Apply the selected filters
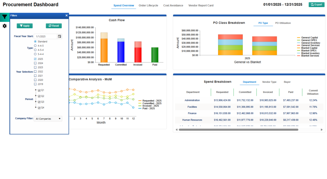327x179 pixels. [x=25, y=26]
